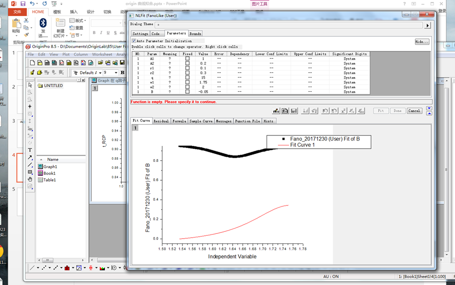This screenshot has height=285, width=455.
Task: Open the font name dropdown in Origin
Action: tap(100, 73)
